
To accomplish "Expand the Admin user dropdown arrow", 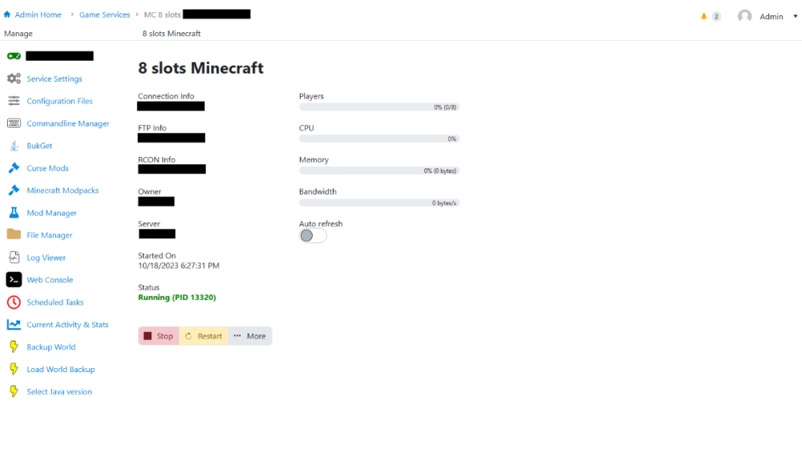I will (795, 16).
